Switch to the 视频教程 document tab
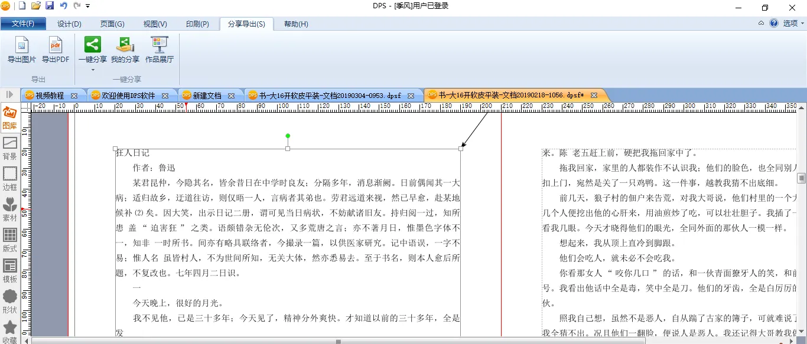 50,96
